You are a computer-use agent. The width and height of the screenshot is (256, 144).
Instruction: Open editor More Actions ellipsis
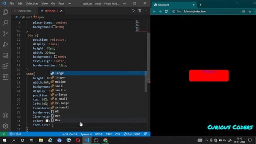tap(145, 11)
